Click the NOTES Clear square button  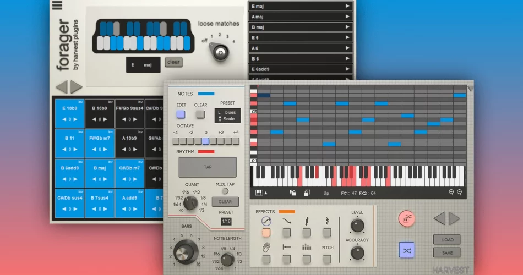click(x=200, y=114)
